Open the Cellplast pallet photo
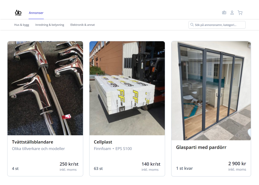This screenshot has height=185, width=259. tap(127, 88)
